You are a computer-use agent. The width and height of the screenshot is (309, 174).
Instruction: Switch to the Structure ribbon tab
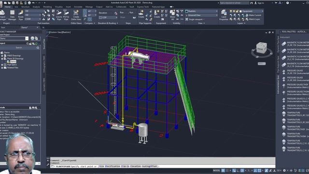pyautogui.click(x=25, y=7)
